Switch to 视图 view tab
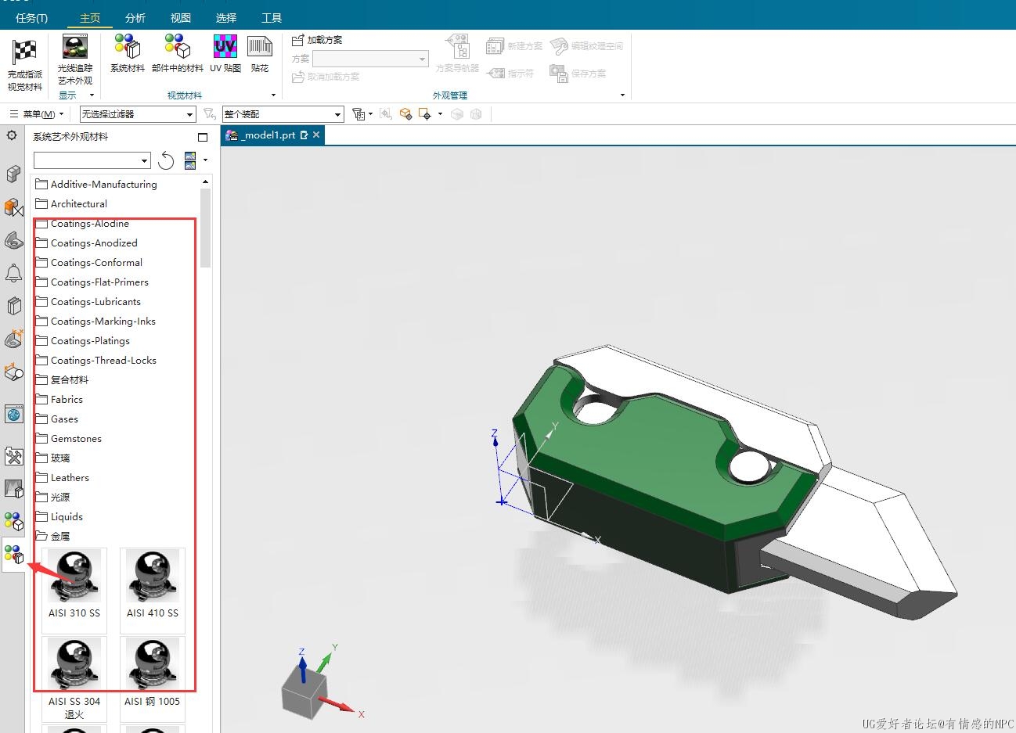 coord(181,17)
